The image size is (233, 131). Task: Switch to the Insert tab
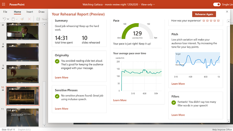click(x=30, y=12)
